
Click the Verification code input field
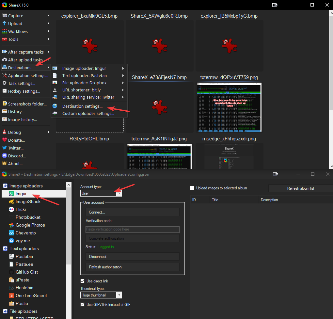click(x=133, y=230)
